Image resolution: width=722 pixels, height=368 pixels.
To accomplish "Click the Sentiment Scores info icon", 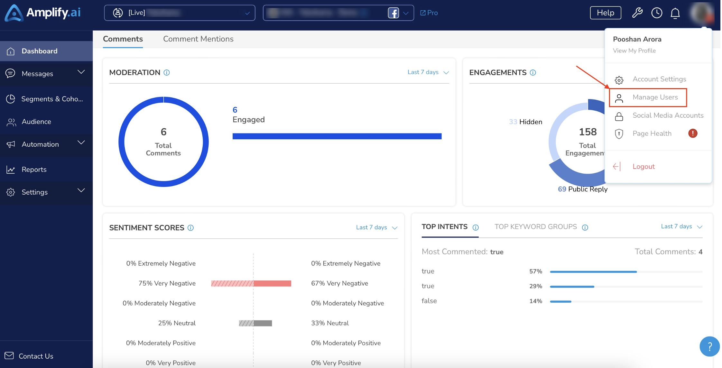I will click(190, 228).
